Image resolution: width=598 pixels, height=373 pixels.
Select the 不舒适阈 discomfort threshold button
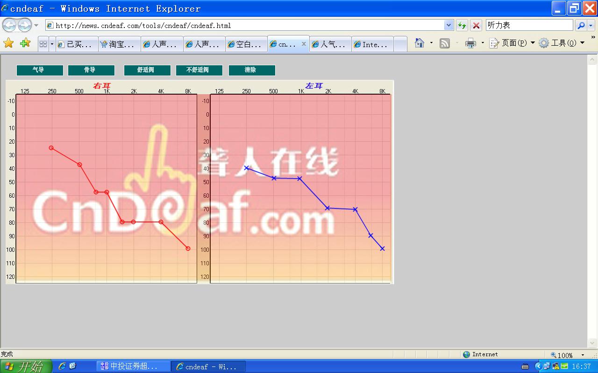(x=199, y=70)
